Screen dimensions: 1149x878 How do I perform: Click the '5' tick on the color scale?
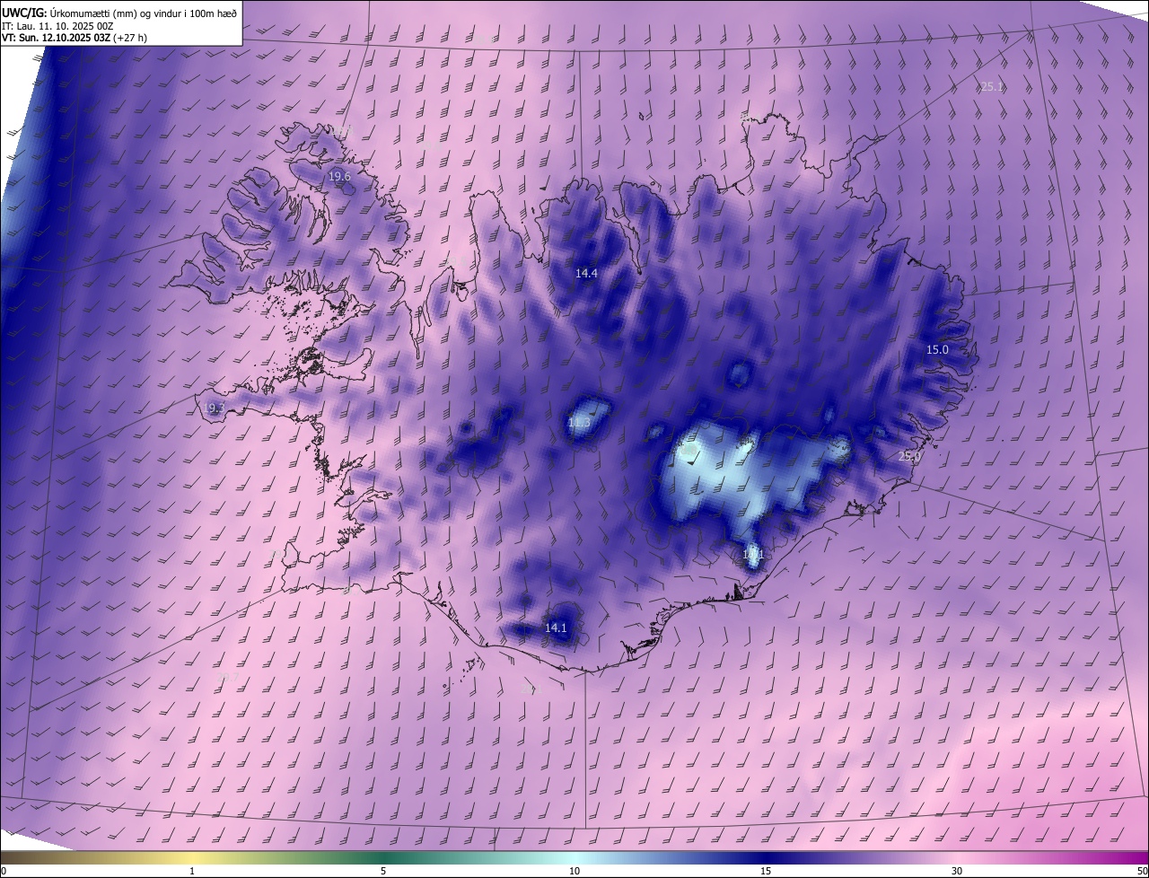(x=383, y=871)
